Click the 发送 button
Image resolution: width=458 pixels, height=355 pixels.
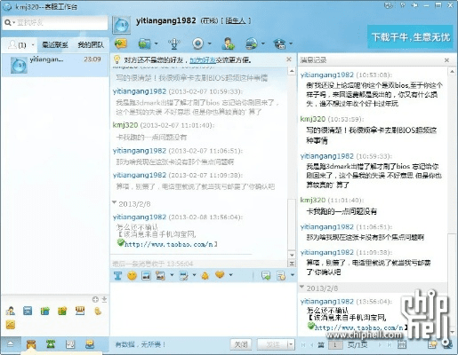pyautogui.click(x=272, y=344)
